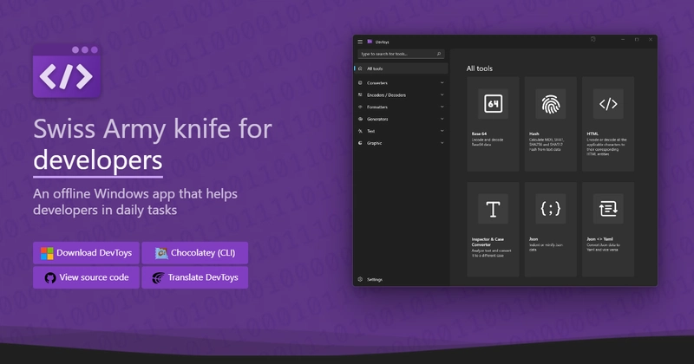This screenshot has height=364, width=694.
Task: Click the Inspector & Case Converter title
Action: click(488, 242)
